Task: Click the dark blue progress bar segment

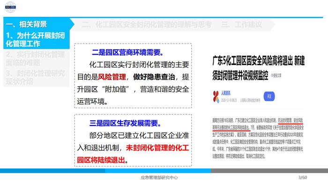Action: [52, 171]
